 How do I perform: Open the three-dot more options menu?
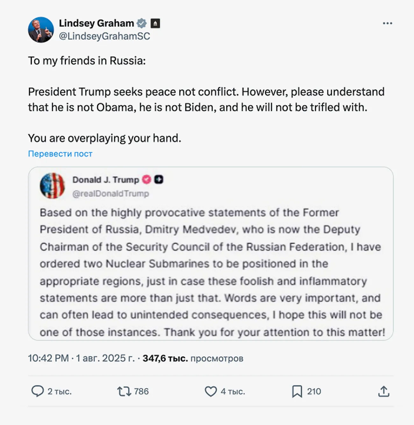pos(387,23)
